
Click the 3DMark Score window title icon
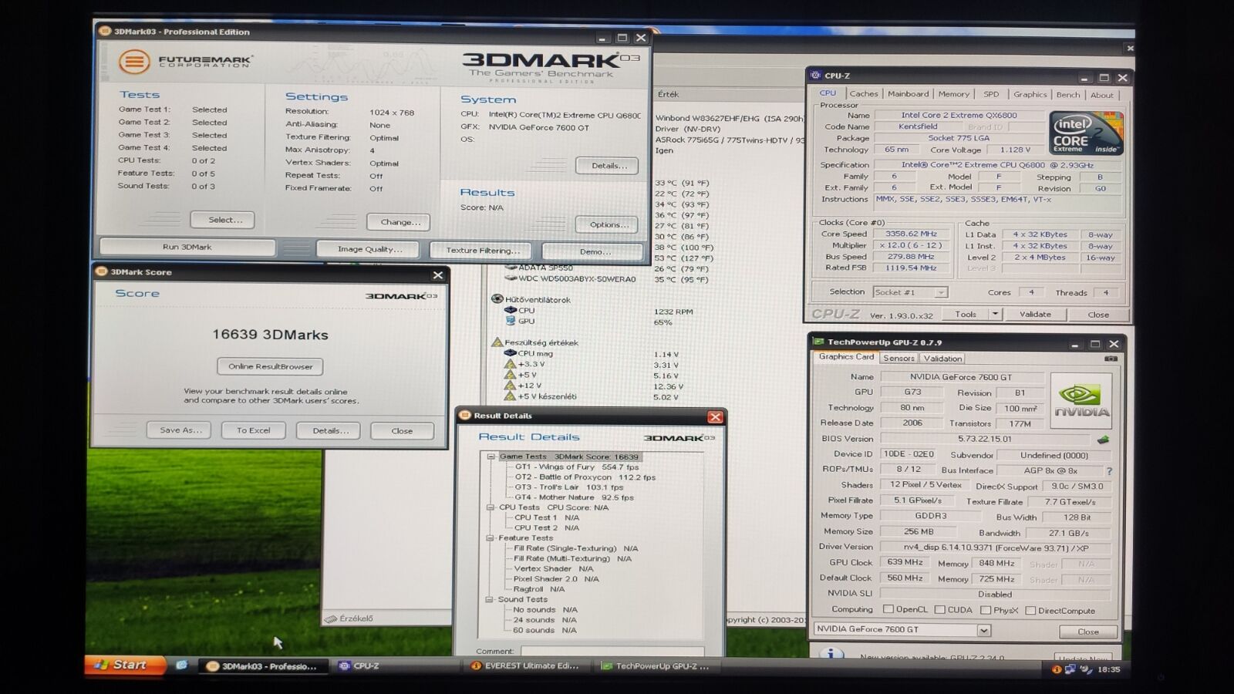(101, 271)
